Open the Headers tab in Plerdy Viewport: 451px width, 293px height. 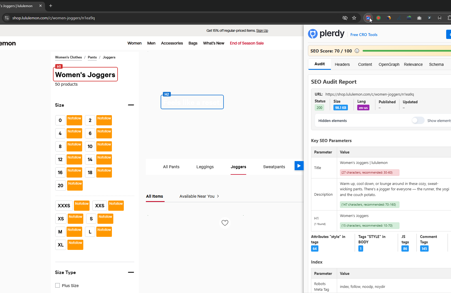click(x=342, y=64)
